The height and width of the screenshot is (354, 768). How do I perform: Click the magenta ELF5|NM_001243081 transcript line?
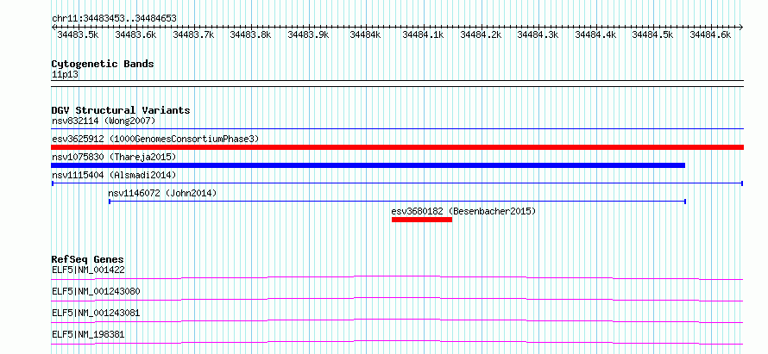coord(397,320)
